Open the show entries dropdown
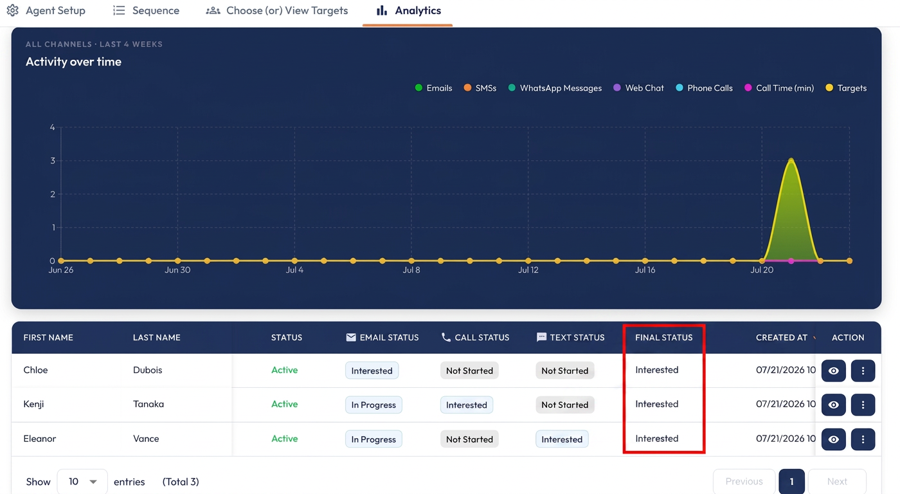Image resolution: width=900 pixels, height=494 pixels. point(82,481)
